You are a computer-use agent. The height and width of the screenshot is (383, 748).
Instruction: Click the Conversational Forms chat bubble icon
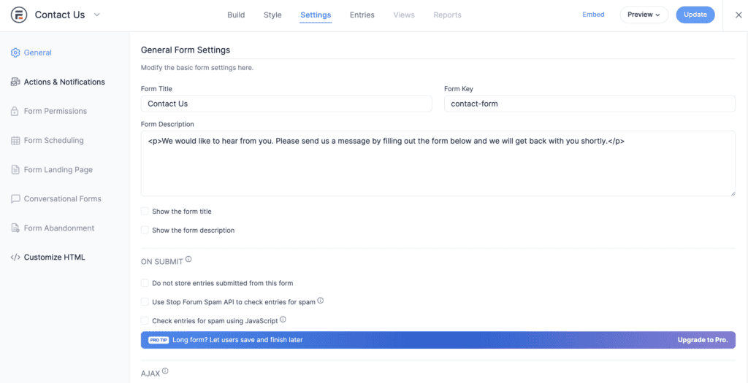(15, 198)
